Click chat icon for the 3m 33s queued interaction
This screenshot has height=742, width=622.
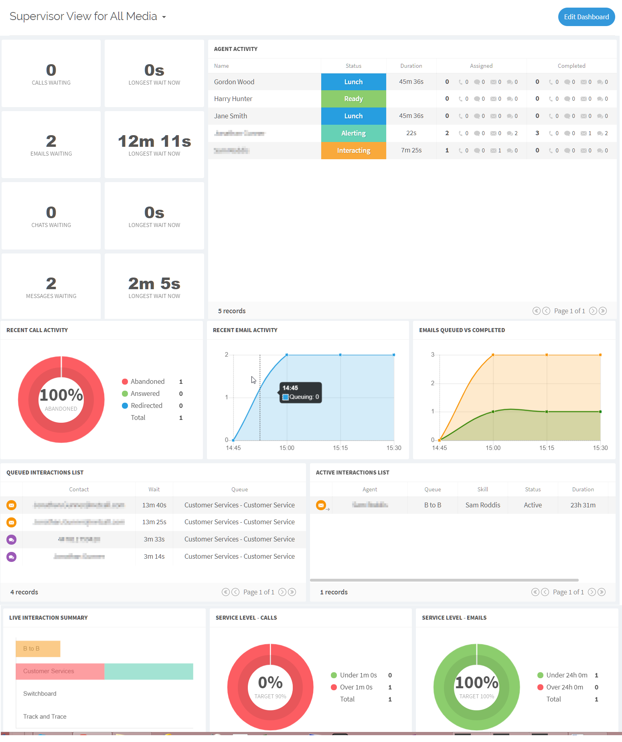tap(12, 539)
